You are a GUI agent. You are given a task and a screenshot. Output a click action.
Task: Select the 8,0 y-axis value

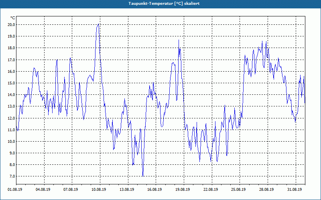click(x=12, y=165)
